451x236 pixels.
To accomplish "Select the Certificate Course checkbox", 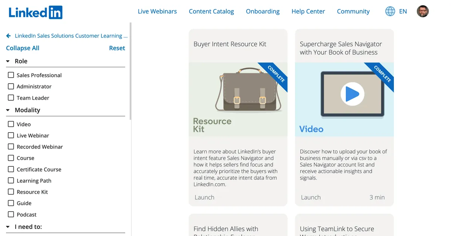I will 11,169.
